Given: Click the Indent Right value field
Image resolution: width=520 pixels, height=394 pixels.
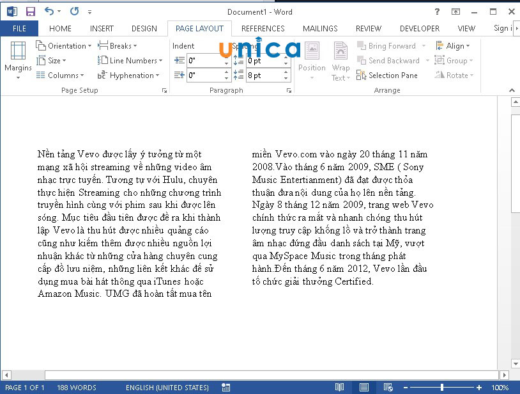Looking at the screenshot, I should [205, 75].
